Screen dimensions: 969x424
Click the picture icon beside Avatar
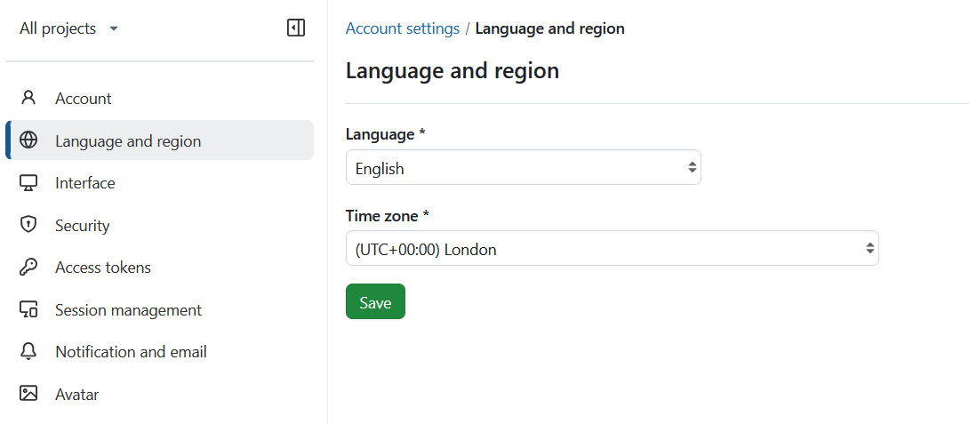coord(28,394)
